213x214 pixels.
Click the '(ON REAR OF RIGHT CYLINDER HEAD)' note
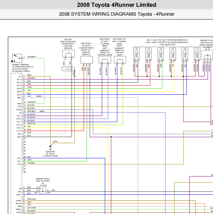(50, 154)
